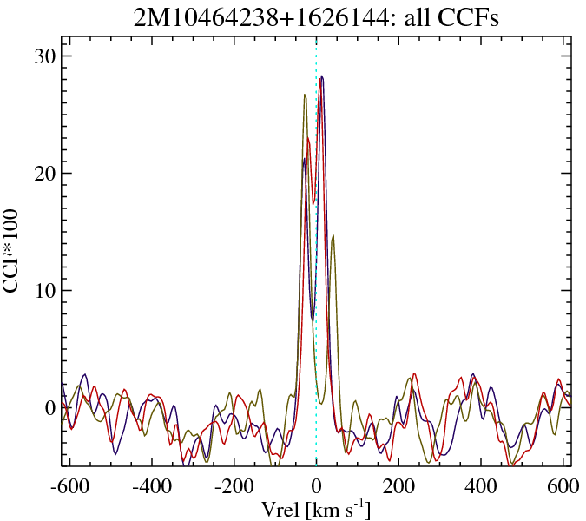Click the y-axis tick label 20
This screenshot has width=586, height=521.
pyautogui.click(x=44, y=174)
